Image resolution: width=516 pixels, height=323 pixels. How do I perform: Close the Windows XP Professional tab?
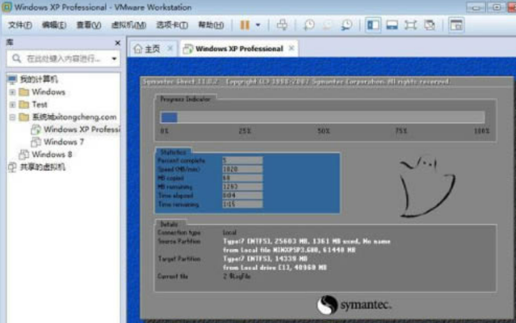(x=291, y=49)
